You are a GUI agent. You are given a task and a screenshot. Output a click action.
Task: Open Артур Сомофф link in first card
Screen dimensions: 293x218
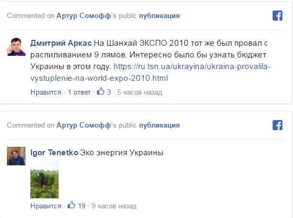point(84,16)
